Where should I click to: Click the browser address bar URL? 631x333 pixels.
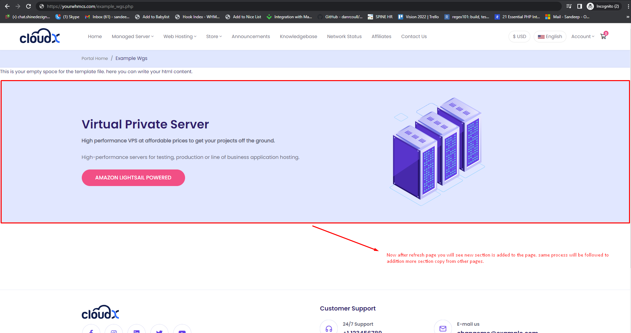tap(90, 6)
